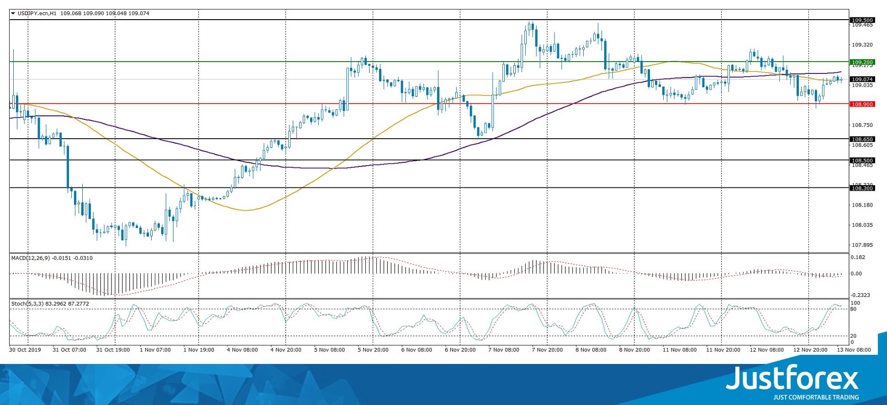Click the 4 Nov 08:00 time label
This screenshot has height=405, width=887.
click(242, 350)
